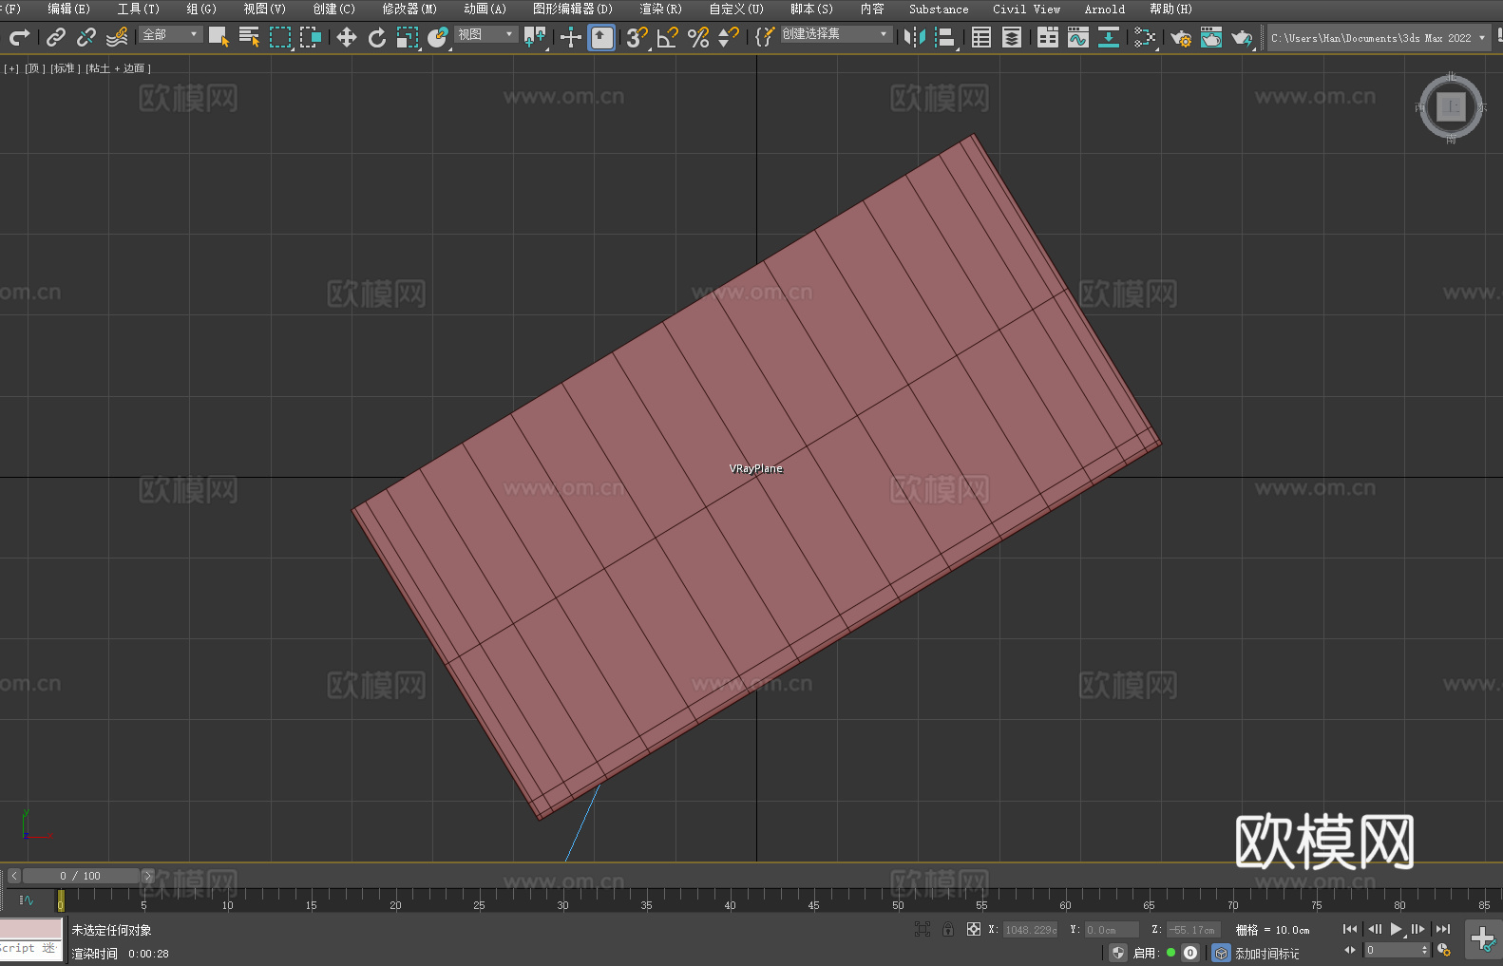Click the 粘土 + 边面 display label
This screenshot has height=966, width=1503.
coord(119,68)
